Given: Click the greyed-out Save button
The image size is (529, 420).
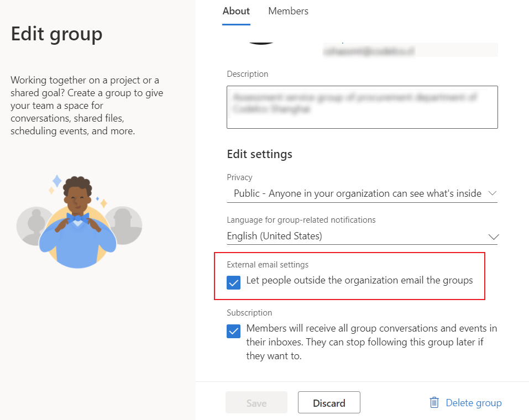Looking at the screenshot, I should (x=256, y=402).
